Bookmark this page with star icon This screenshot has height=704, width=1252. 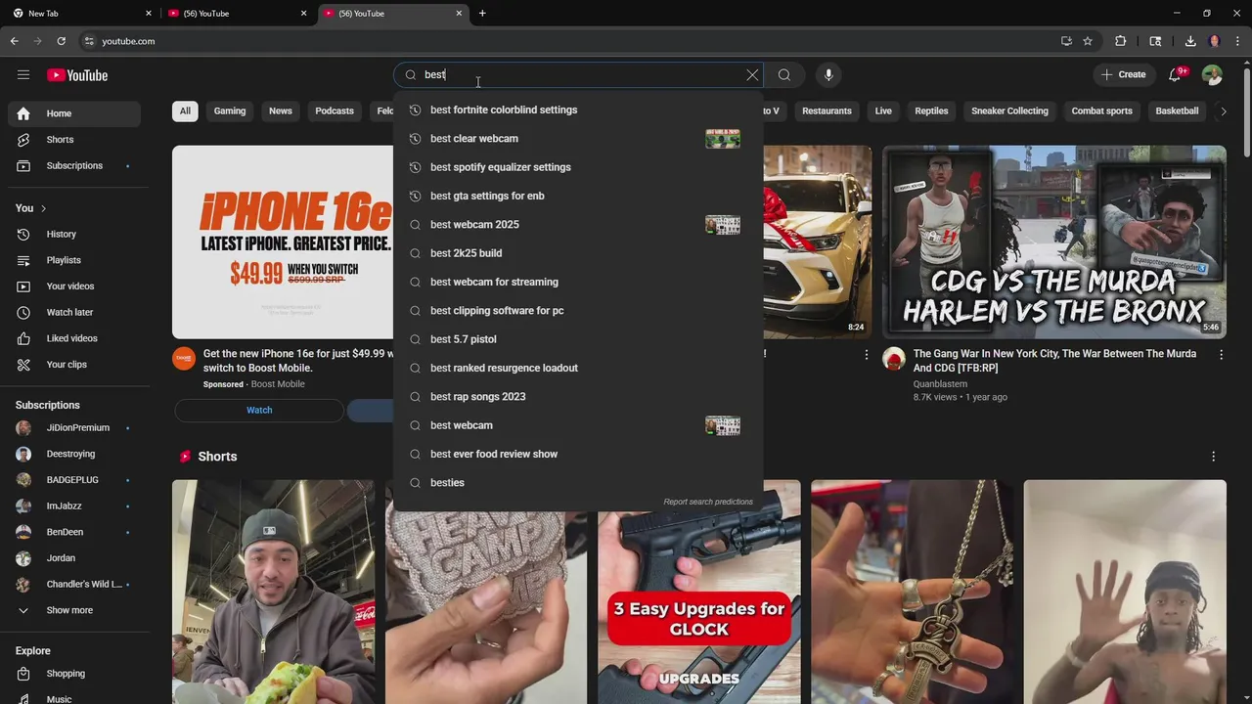point(1088,41)
